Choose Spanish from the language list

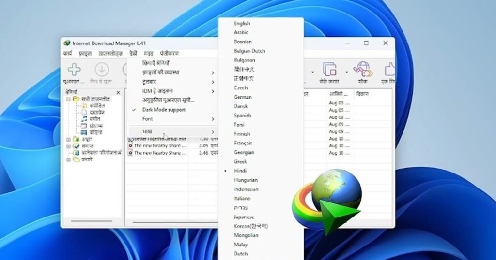(243, 116)
